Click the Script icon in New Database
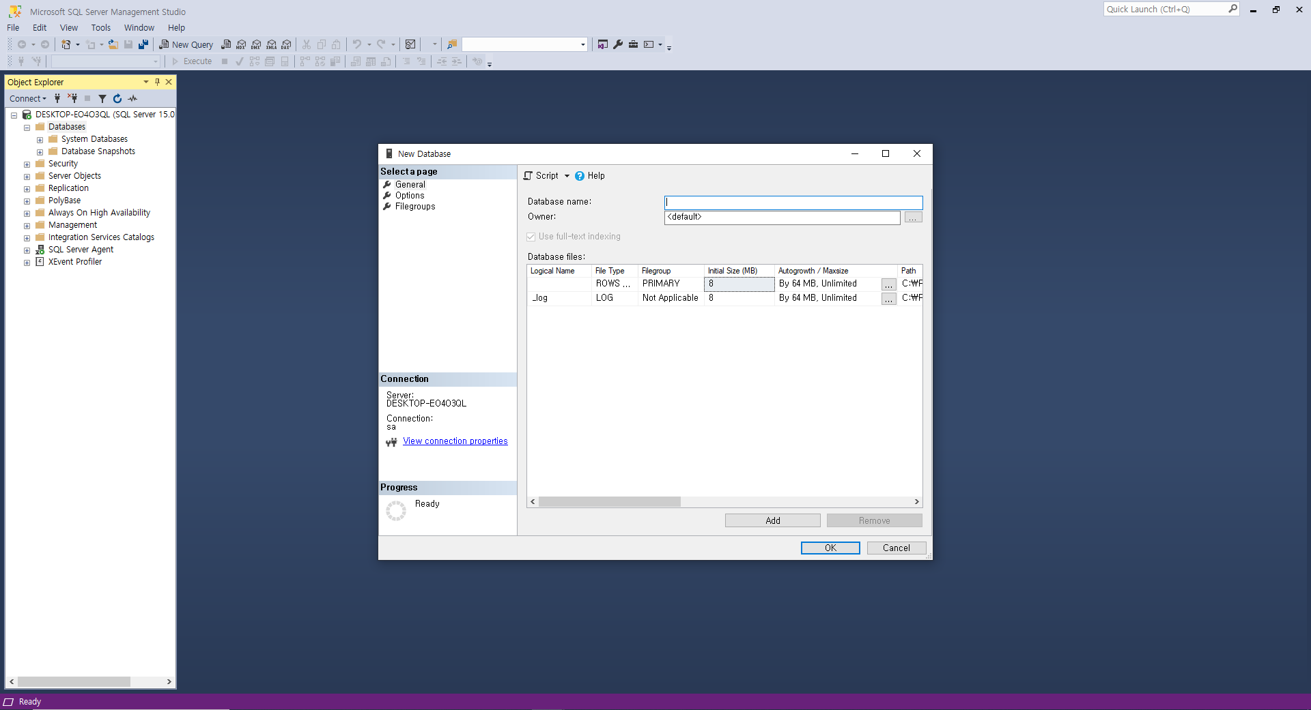 tap(528, 176)
